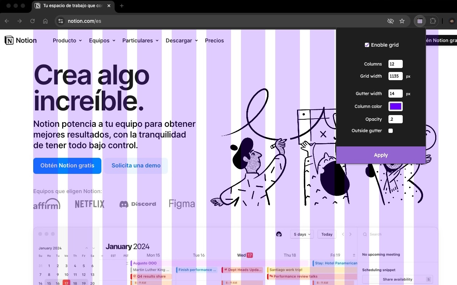Open a new browser tab

click(x=122, y=6)
